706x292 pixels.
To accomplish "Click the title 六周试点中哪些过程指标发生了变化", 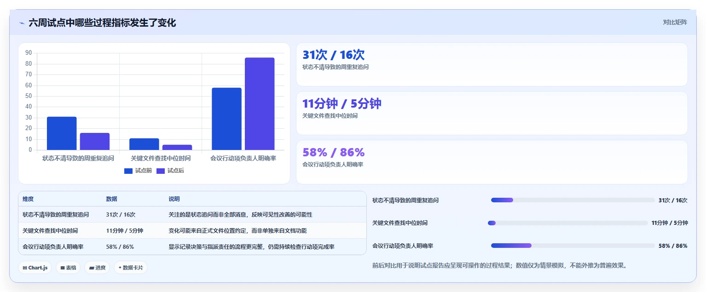I will [102, 23].
